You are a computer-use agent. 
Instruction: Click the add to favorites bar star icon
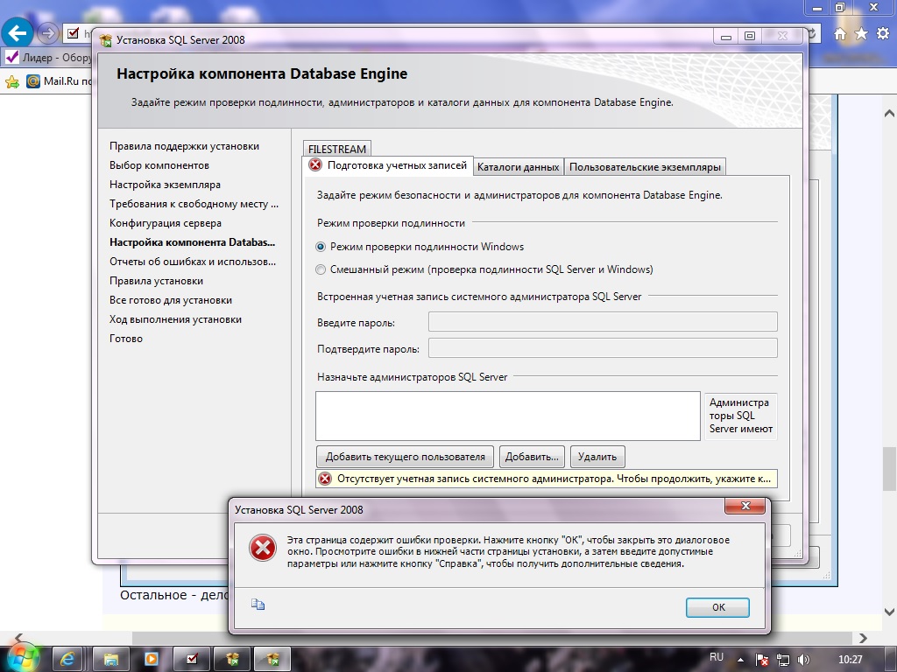pyautogui.click(x=12, y=81)
